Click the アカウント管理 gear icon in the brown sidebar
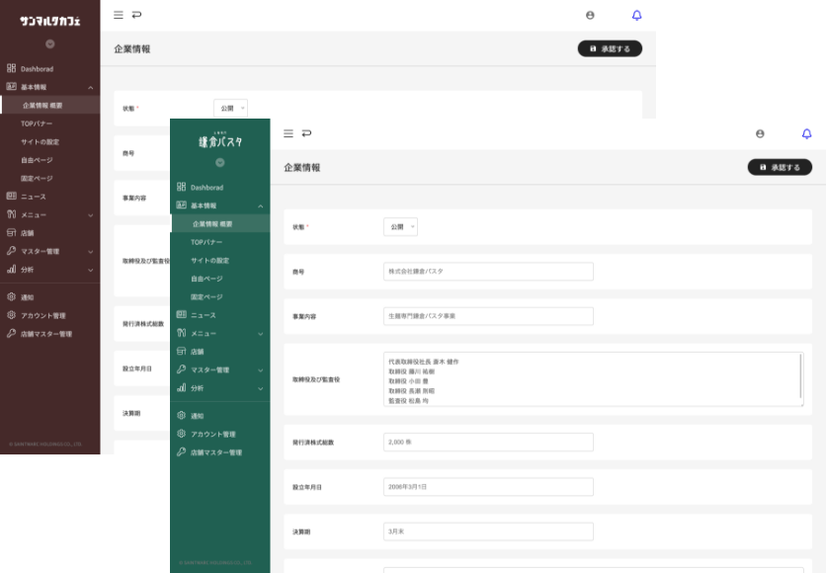Screen dimensions: 826x573 (11, 315)
